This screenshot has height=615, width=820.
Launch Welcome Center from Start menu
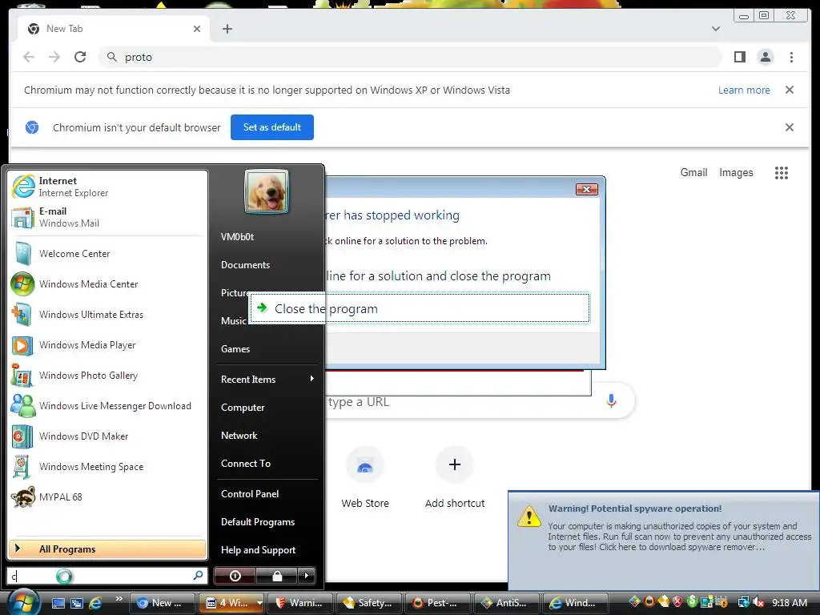107,254
